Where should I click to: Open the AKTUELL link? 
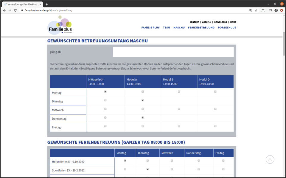206,22
